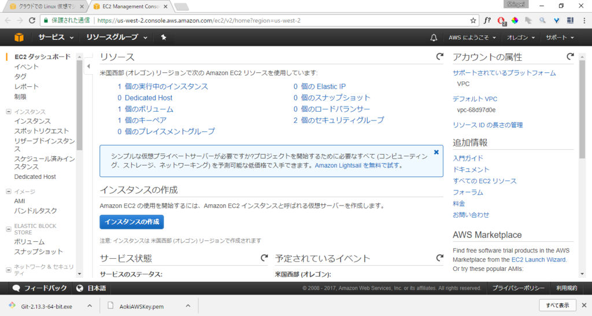Reload the page in Chrome
Screen dimensions: 592x316
[32, 20]
